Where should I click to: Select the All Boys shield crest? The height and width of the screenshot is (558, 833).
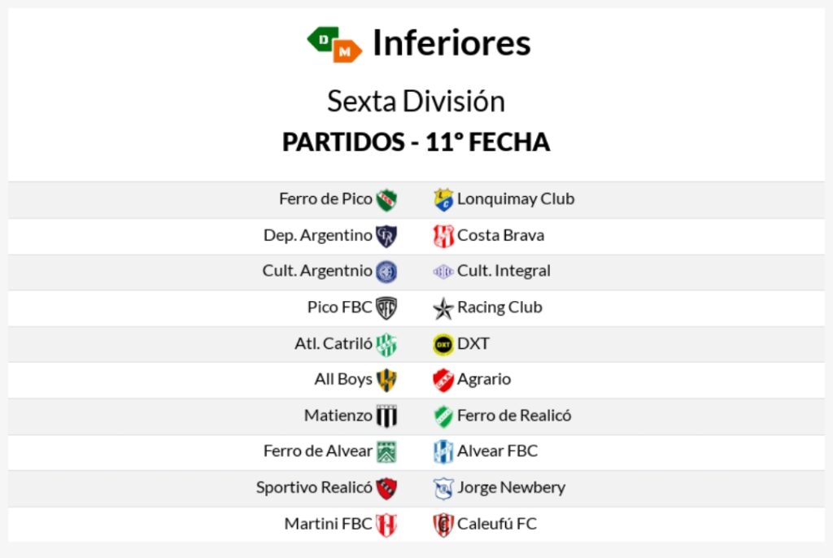(386, 380)
